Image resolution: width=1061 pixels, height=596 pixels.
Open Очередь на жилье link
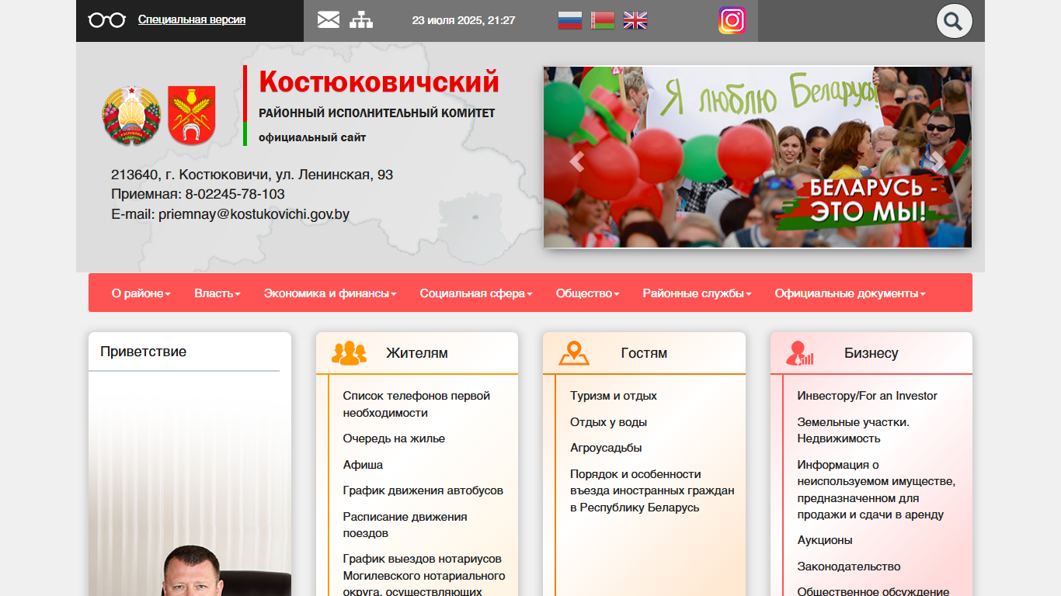coord(394,438)
